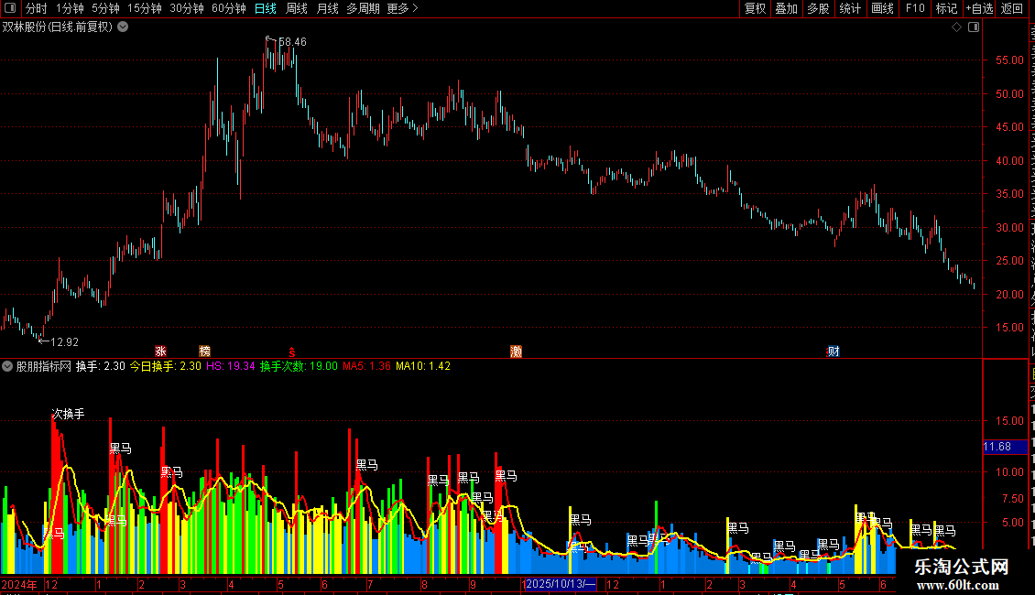Switch to 周线 weekly chart

(x=297, y=8)
